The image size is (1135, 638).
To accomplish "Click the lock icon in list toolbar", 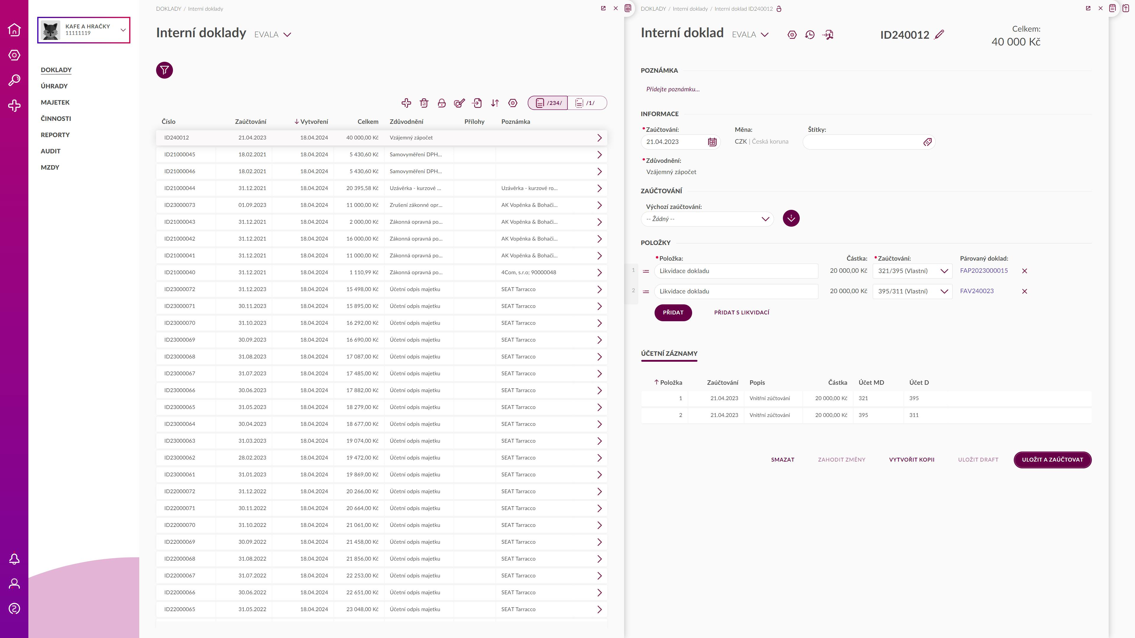I will tap(441, 103).
